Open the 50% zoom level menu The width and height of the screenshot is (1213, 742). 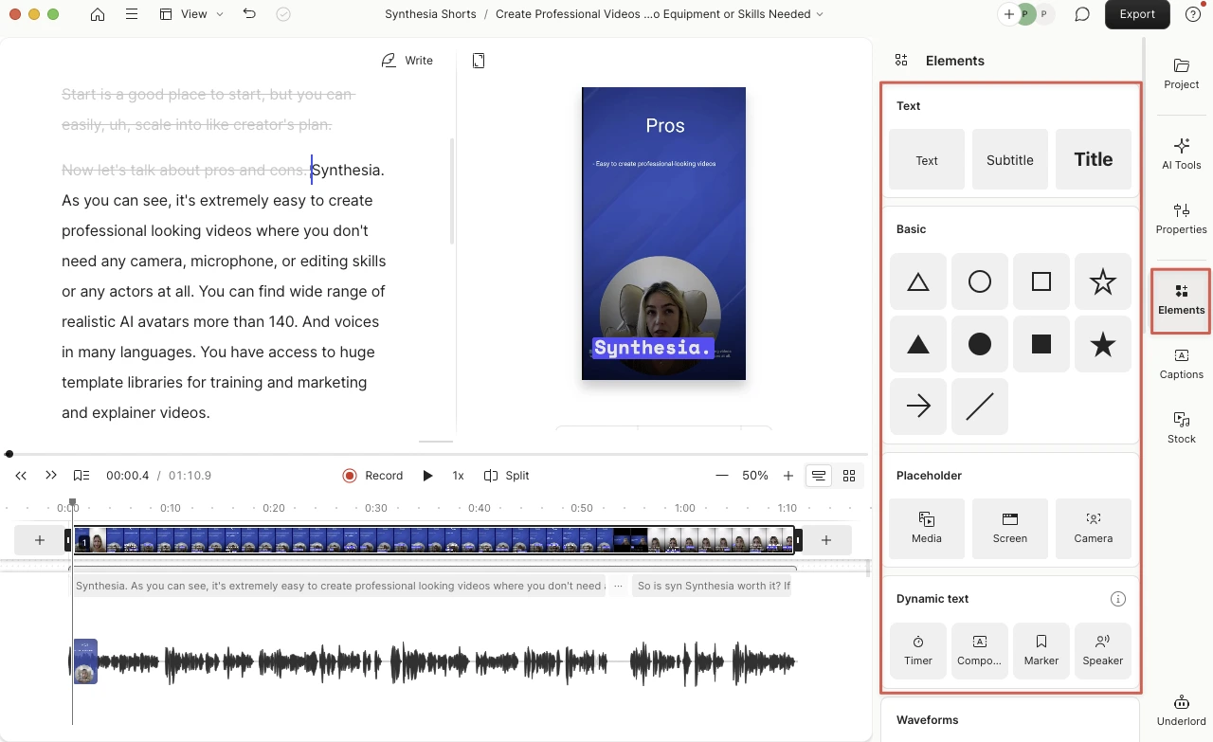coord(755,476)
